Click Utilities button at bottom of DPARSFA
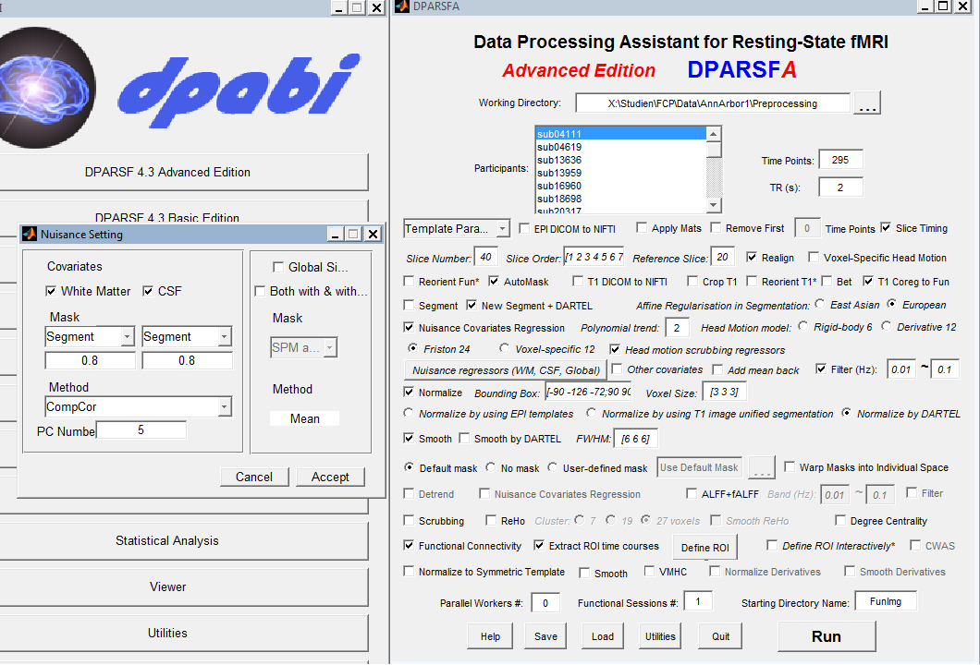The height and width of the screenshot is (665, 980). 660,636
